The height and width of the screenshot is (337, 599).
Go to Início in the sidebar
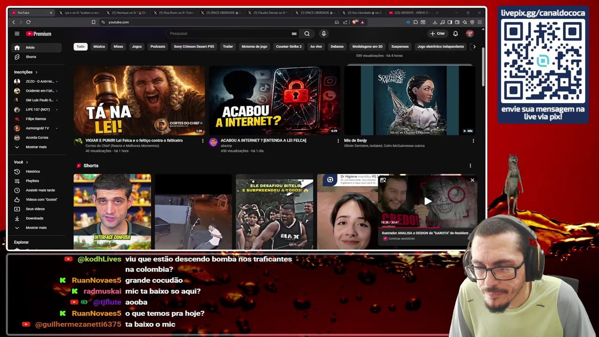[x=37, y=47]
